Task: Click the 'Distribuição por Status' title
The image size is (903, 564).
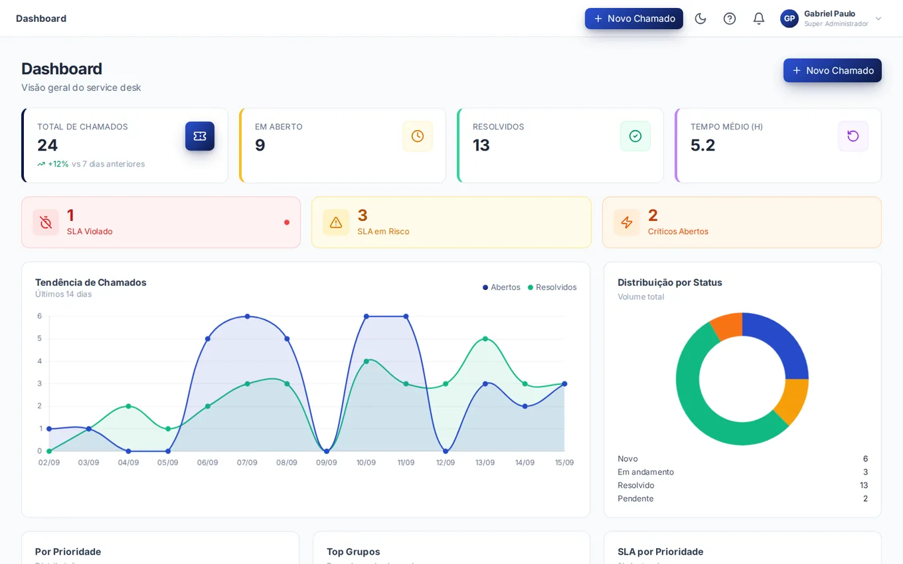Action: [670, 282]
